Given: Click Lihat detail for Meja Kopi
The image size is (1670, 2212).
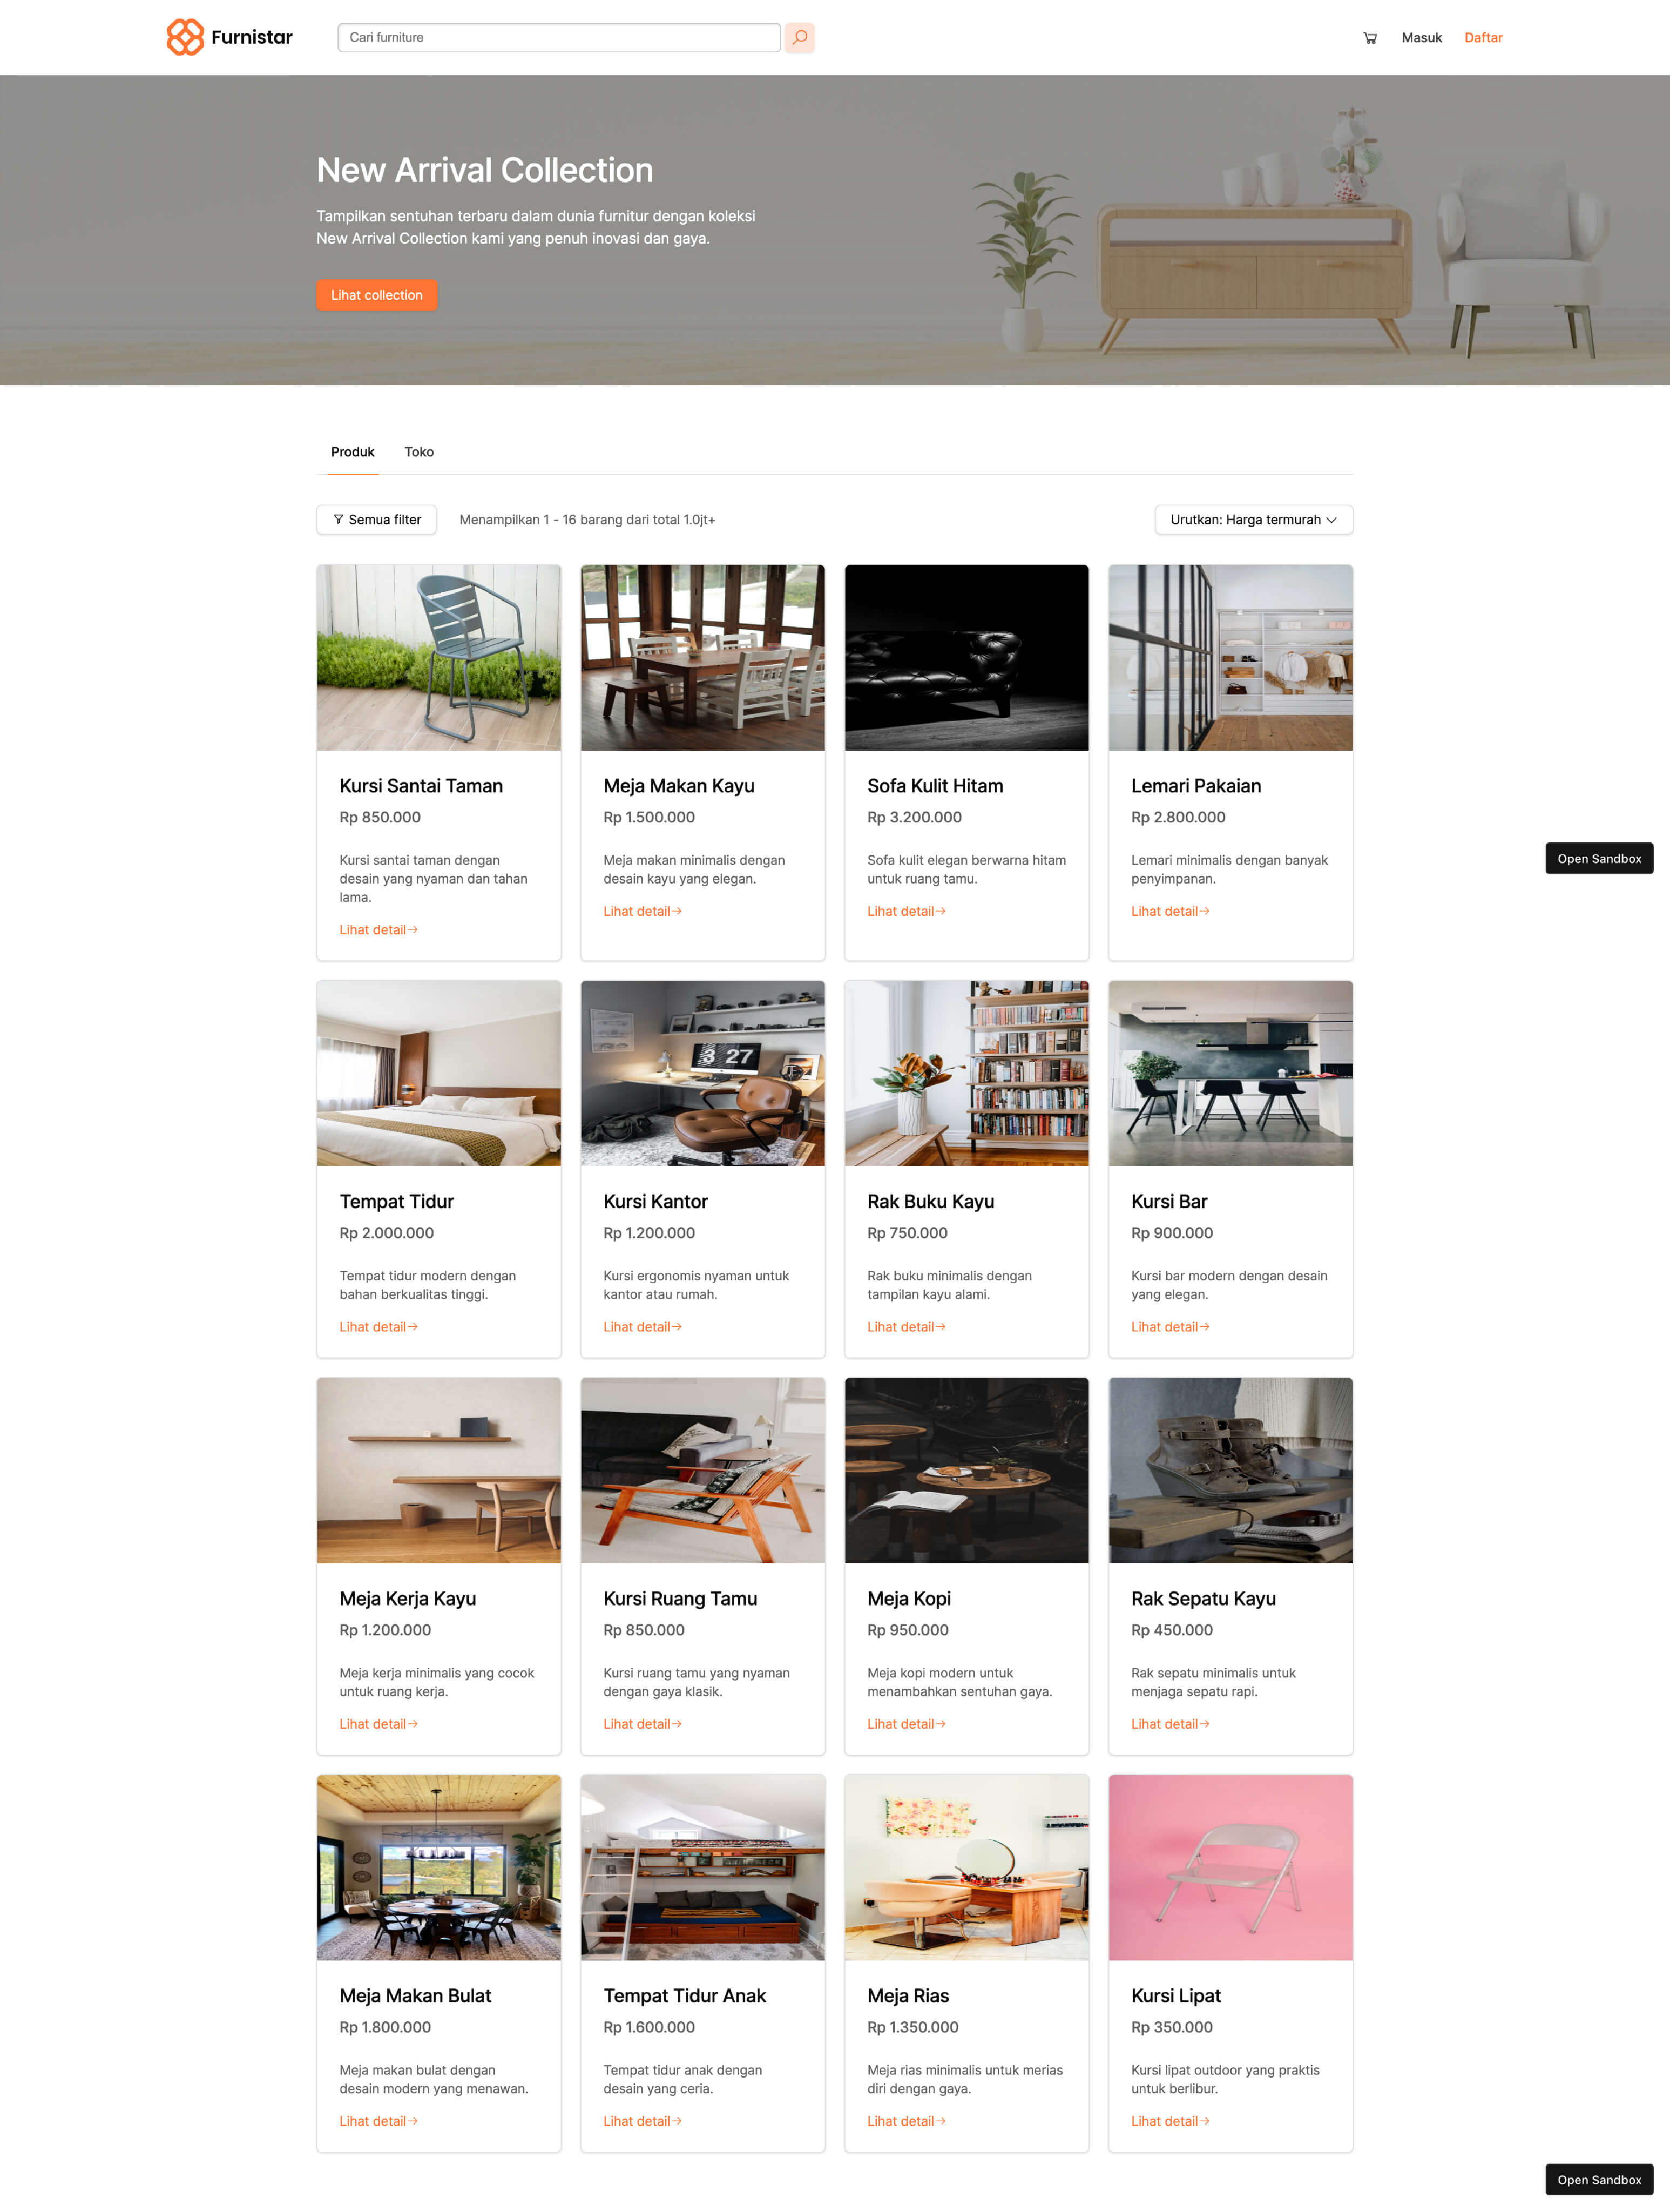Looking at the screenshot, I should point(907,1724).
